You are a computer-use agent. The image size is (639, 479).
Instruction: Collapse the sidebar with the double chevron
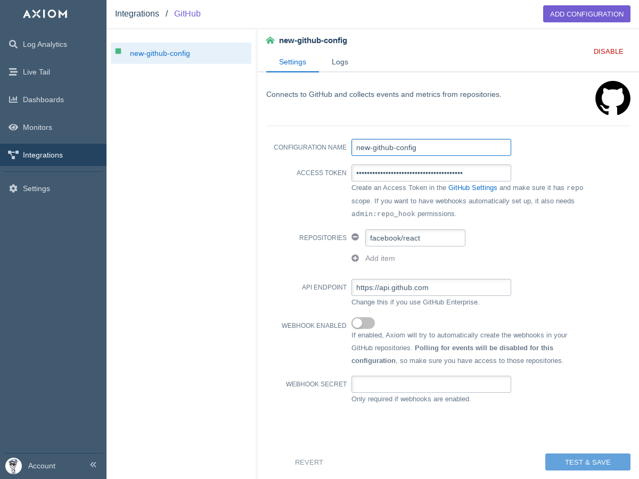pos(93,465)
